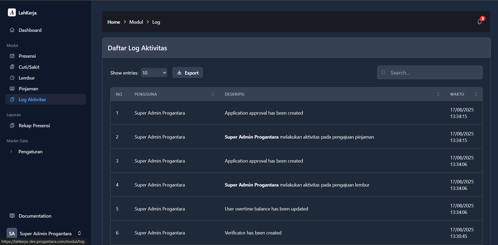Open the Super Admin Progantara account switcher
This screenshot has height=245, width=498.
pos(79,233)
